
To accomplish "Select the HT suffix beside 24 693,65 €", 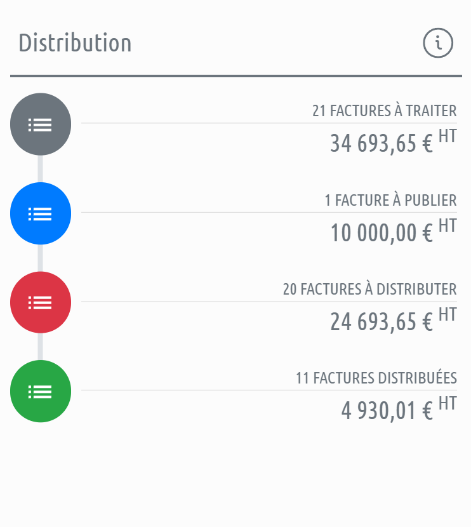I will click(x=448, y=314).
